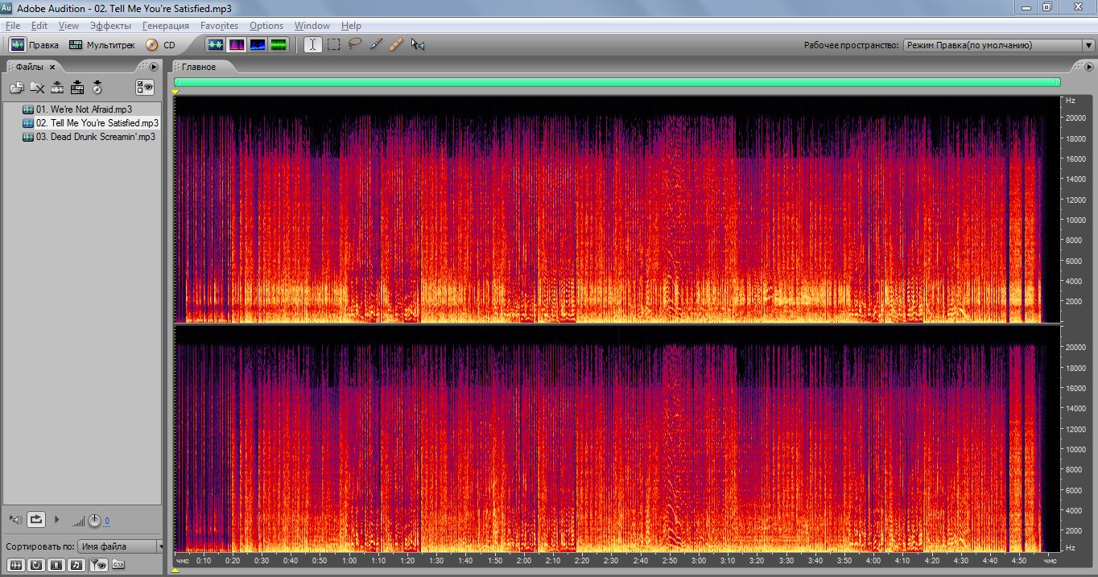Screen dimensions: 1098x577
Task: Click the Import File folder icon
Action: 16,88
